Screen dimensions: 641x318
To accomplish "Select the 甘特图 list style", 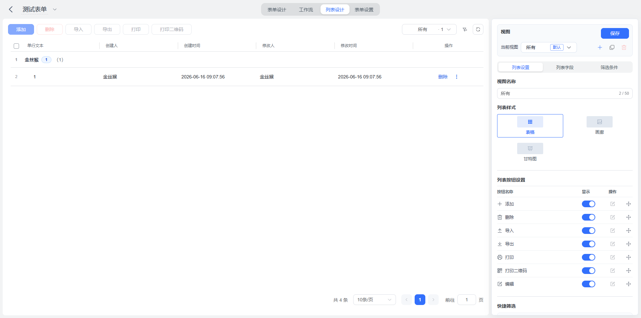I will (530, 152).
